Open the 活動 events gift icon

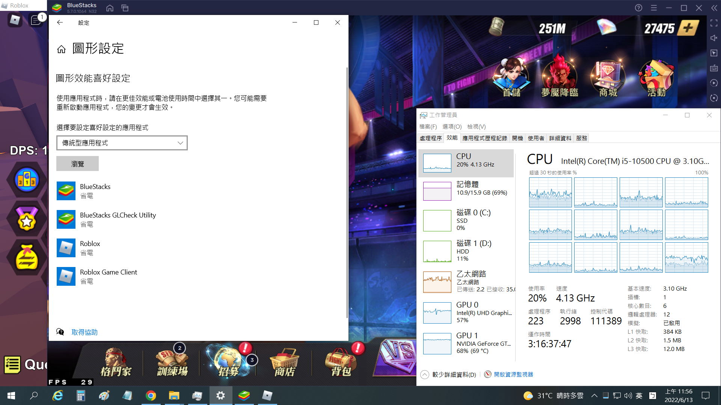click(656, 78)
